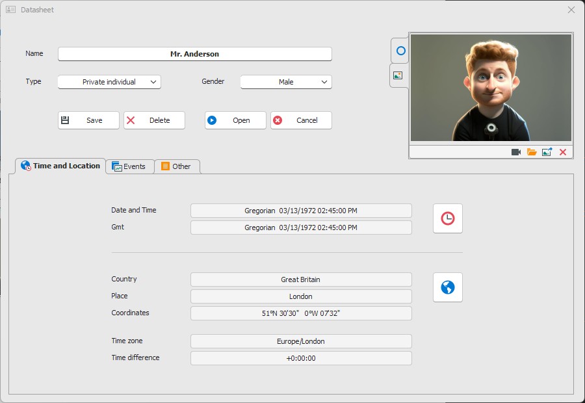Click the Save button
This screenshot has height=403, width=585.
[x=88, y=120]
